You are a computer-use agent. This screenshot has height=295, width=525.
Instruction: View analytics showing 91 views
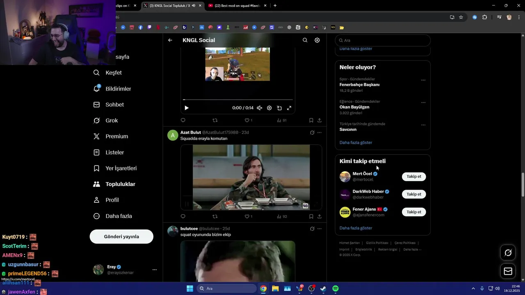point(282,120)
